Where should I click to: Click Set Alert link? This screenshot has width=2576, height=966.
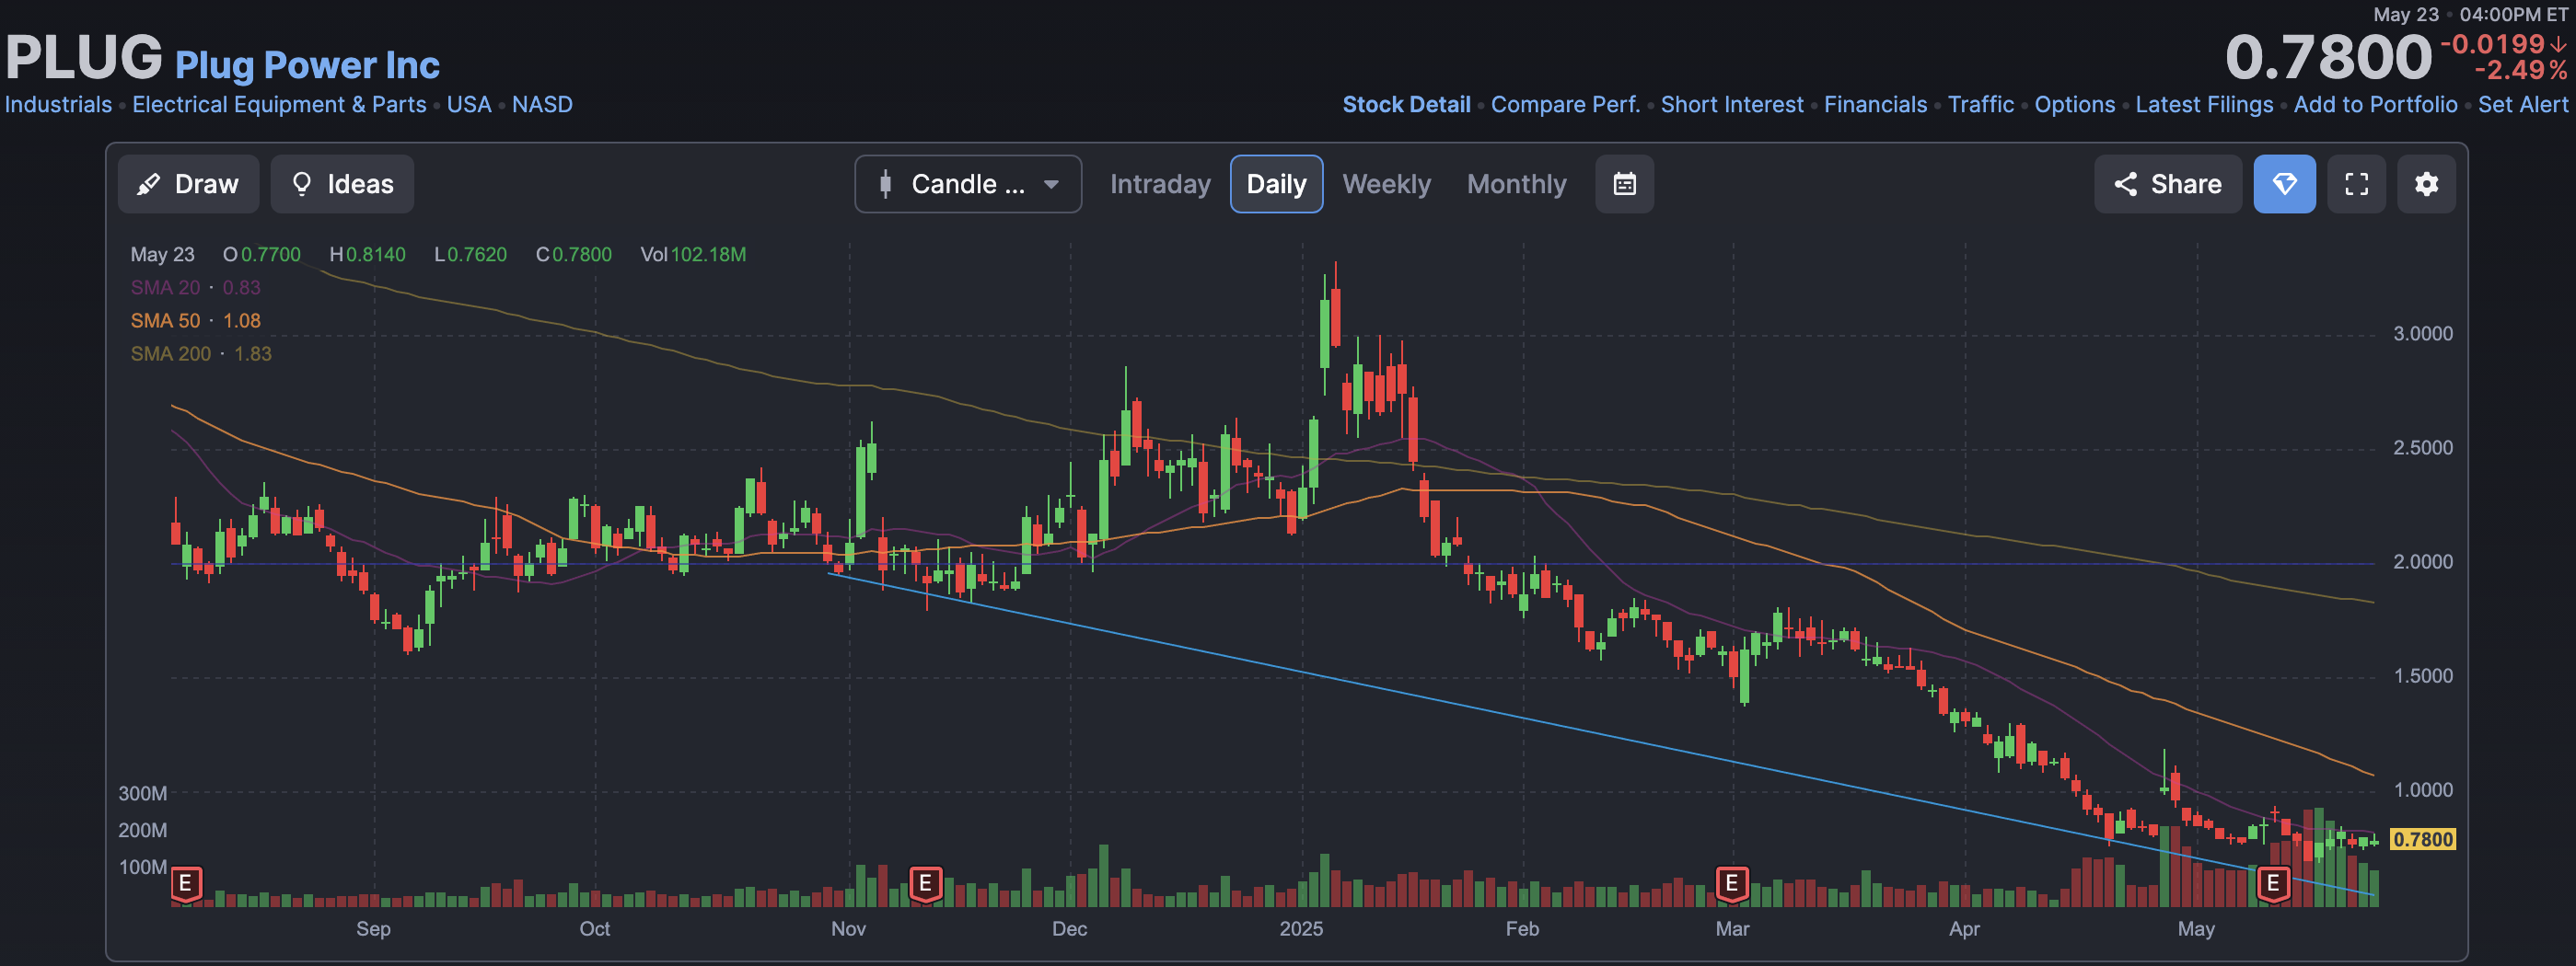2522,105
